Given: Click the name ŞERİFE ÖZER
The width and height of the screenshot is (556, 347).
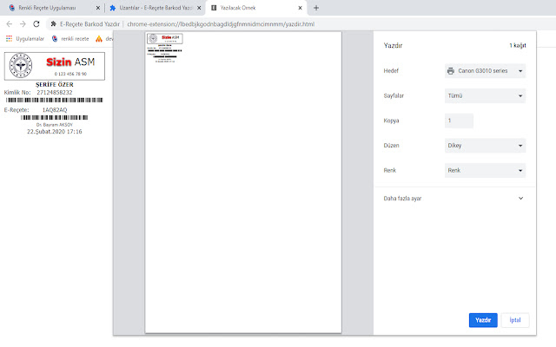Looking at the screenshot, I should tap(55, 85).
